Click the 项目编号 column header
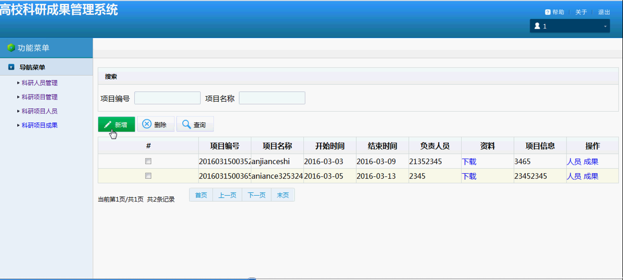The image size is (623, 280). click(225, 146)
